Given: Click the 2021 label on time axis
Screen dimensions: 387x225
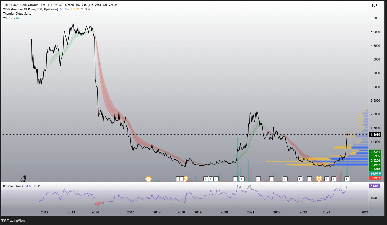Looking at the screenshot, I should click(251, 212).
